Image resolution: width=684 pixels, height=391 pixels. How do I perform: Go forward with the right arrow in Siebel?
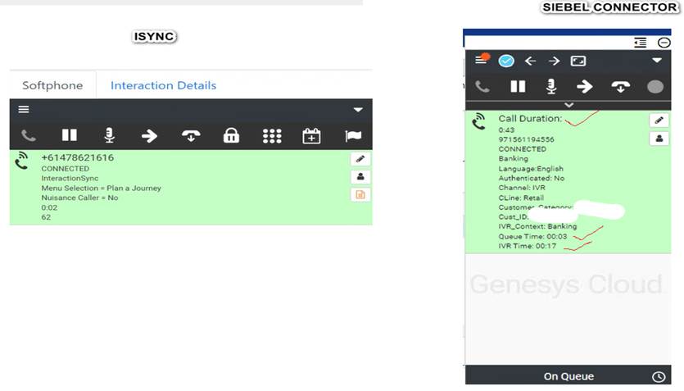554,61
